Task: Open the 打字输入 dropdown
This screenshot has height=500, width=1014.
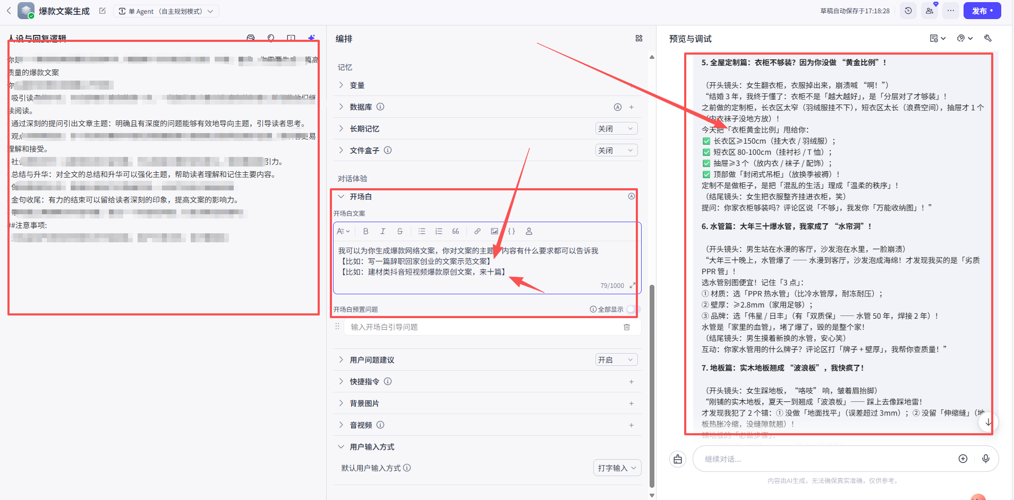Action: point(617,468)
